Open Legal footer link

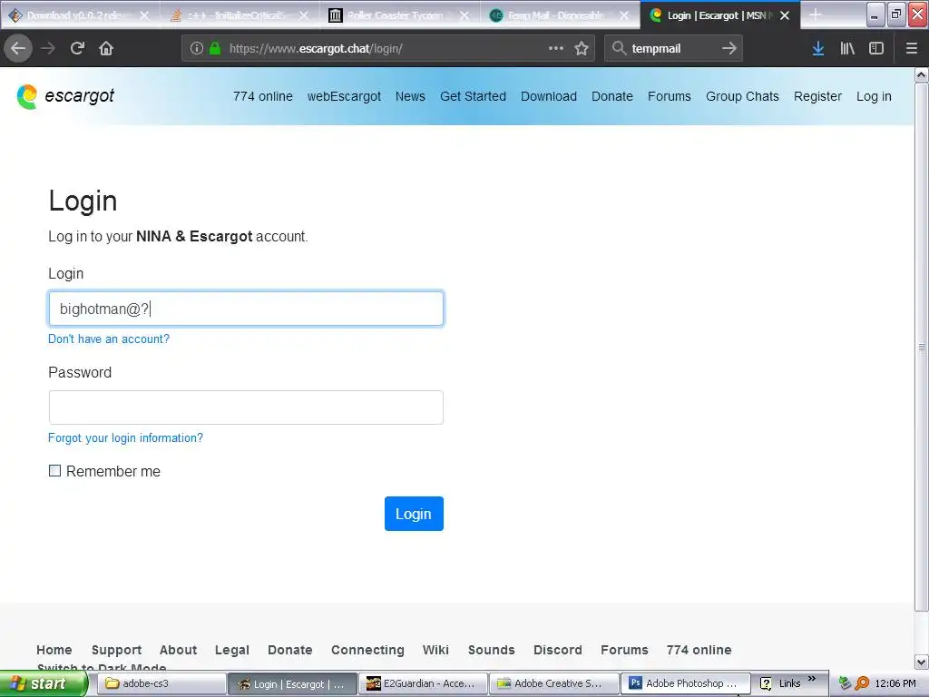pos(231,650)
